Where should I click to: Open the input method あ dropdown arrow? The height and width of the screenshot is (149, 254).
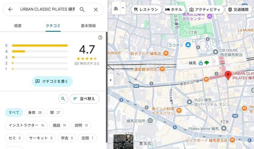(123, 8)
